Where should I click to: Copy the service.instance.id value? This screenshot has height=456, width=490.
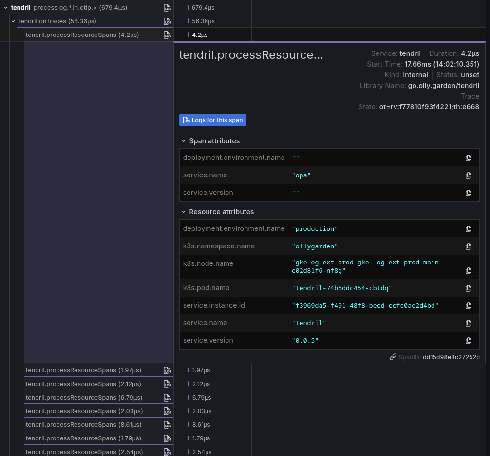tap(469, 306)
